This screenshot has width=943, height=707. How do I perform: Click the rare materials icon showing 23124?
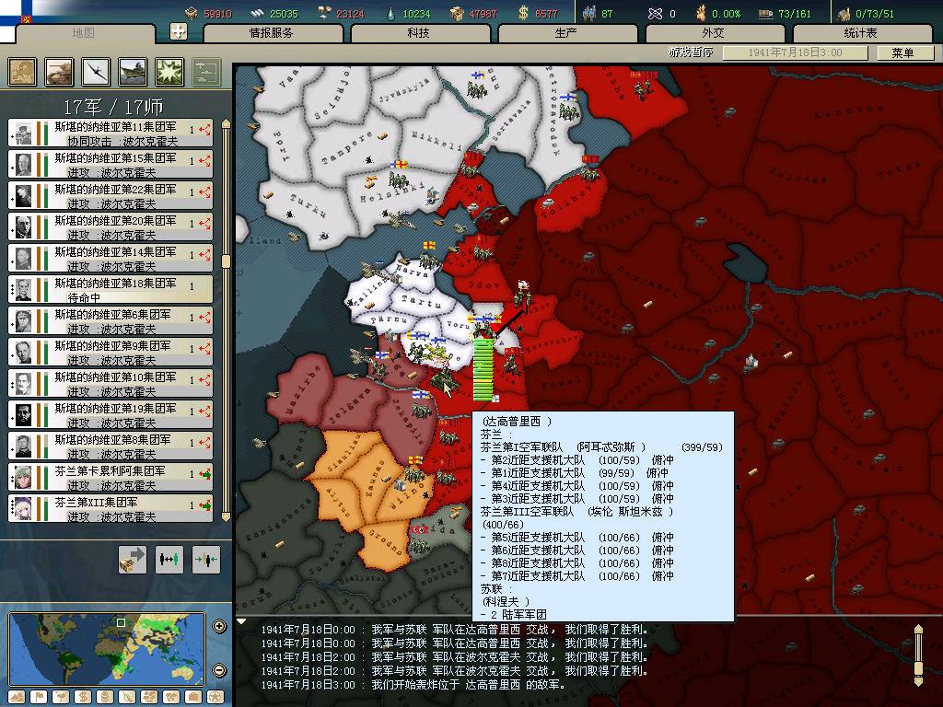click(x=324, y=13)
